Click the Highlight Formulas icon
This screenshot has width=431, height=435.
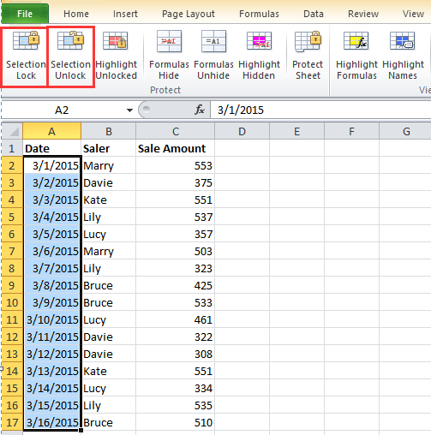[356, 41]
